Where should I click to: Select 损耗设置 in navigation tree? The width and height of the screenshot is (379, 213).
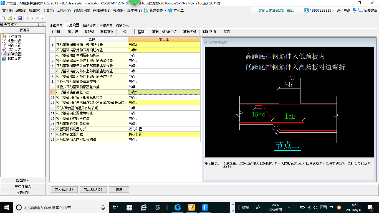14,50
